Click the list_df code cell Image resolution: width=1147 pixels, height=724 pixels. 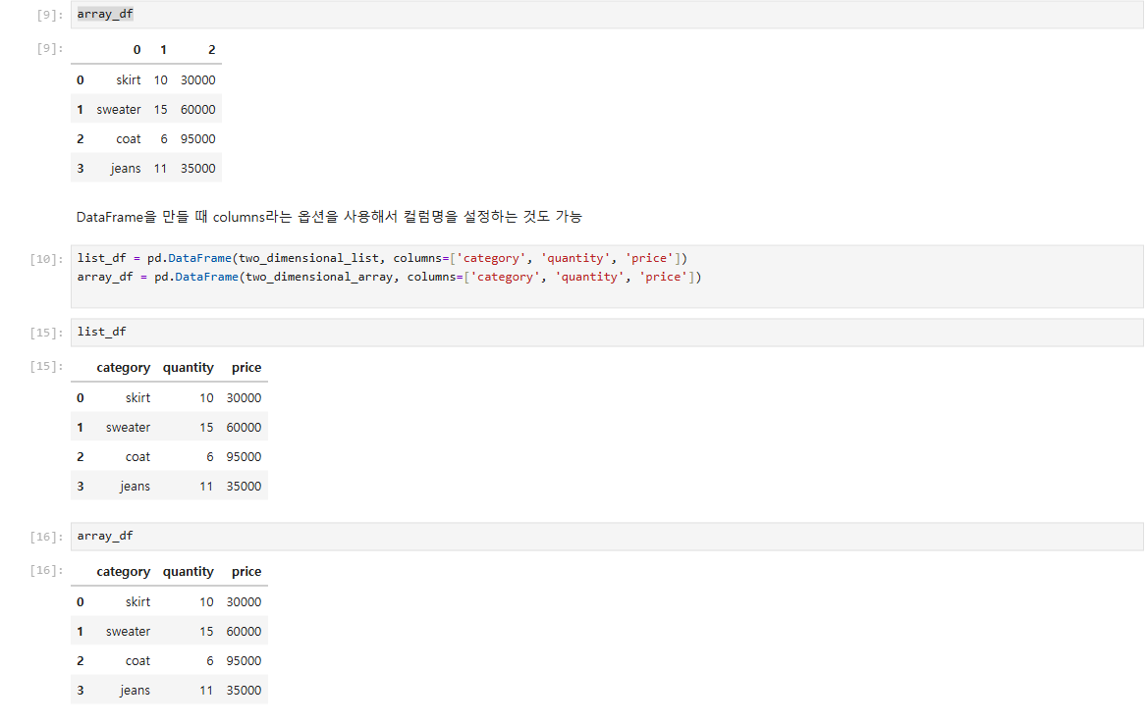point(607,332)
